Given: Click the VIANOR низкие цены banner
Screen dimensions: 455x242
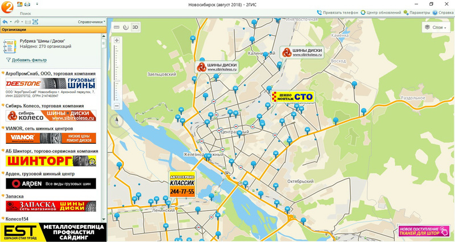Looking at the screenshot, I should 51,138.
